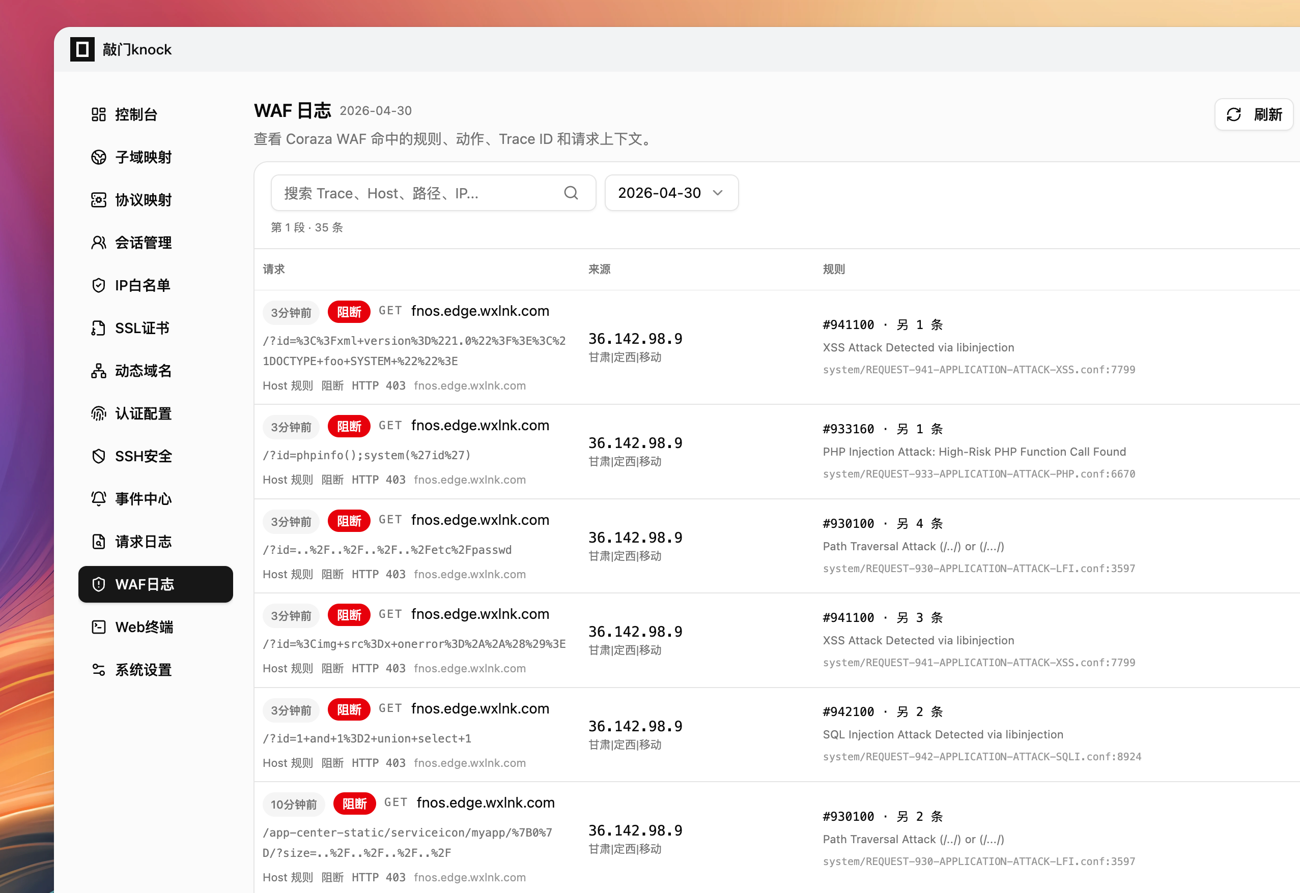This screenshot has height=893, width=1300.
Task: Open 协议映射 in the sidebar
Action: tap(156, 200)
